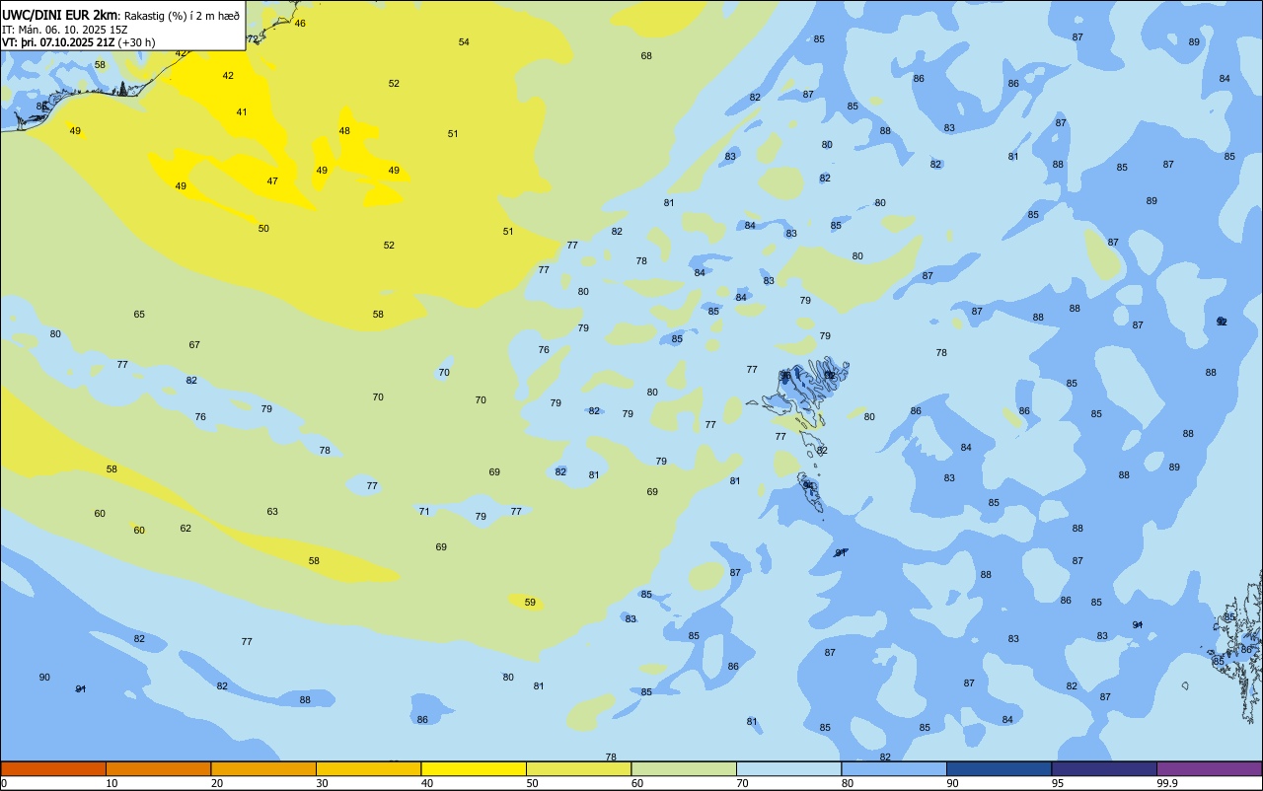Click the legend tick label 95
Screen dimensions: 1263x791
tap(1057, 783)
